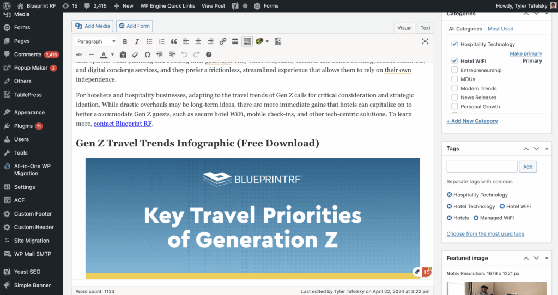Click the insert link icon
The image size is (558, 295).
223,41
